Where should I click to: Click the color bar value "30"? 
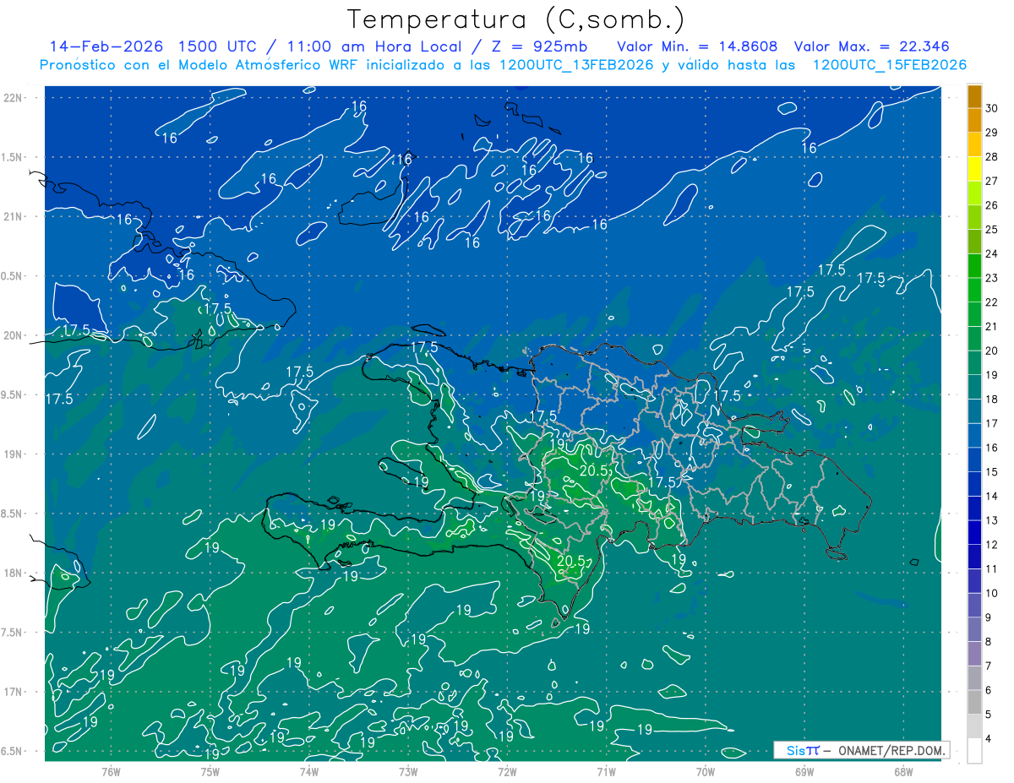tap(993, 108)
